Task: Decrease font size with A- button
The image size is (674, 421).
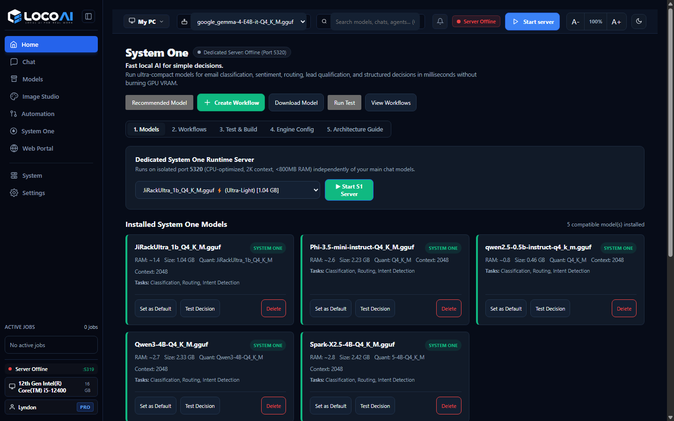Action: coord(576,22)
